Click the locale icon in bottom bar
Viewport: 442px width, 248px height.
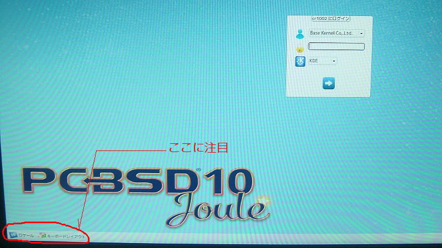13,235
